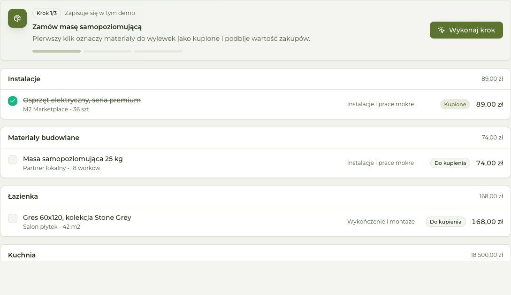Click the 74,00 zł price in Masa row

coord(489,163)
